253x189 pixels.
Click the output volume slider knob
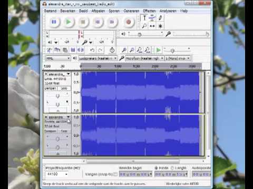click(x=139, y=35)
